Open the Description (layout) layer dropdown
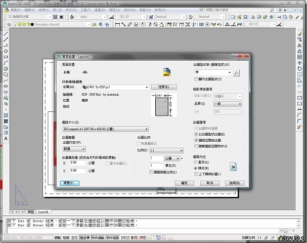Image resolution: width=307 pixels, height=243 pixels. (52, 24)
